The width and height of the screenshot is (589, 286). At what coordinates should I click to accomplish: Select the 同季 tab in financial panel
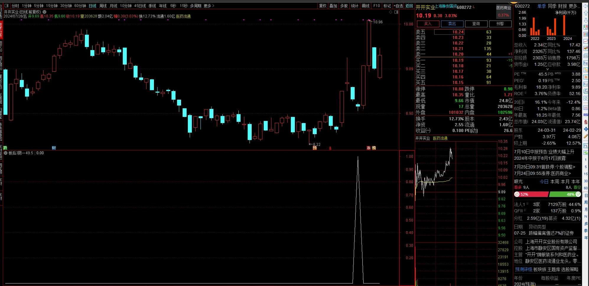coord(552,6)
